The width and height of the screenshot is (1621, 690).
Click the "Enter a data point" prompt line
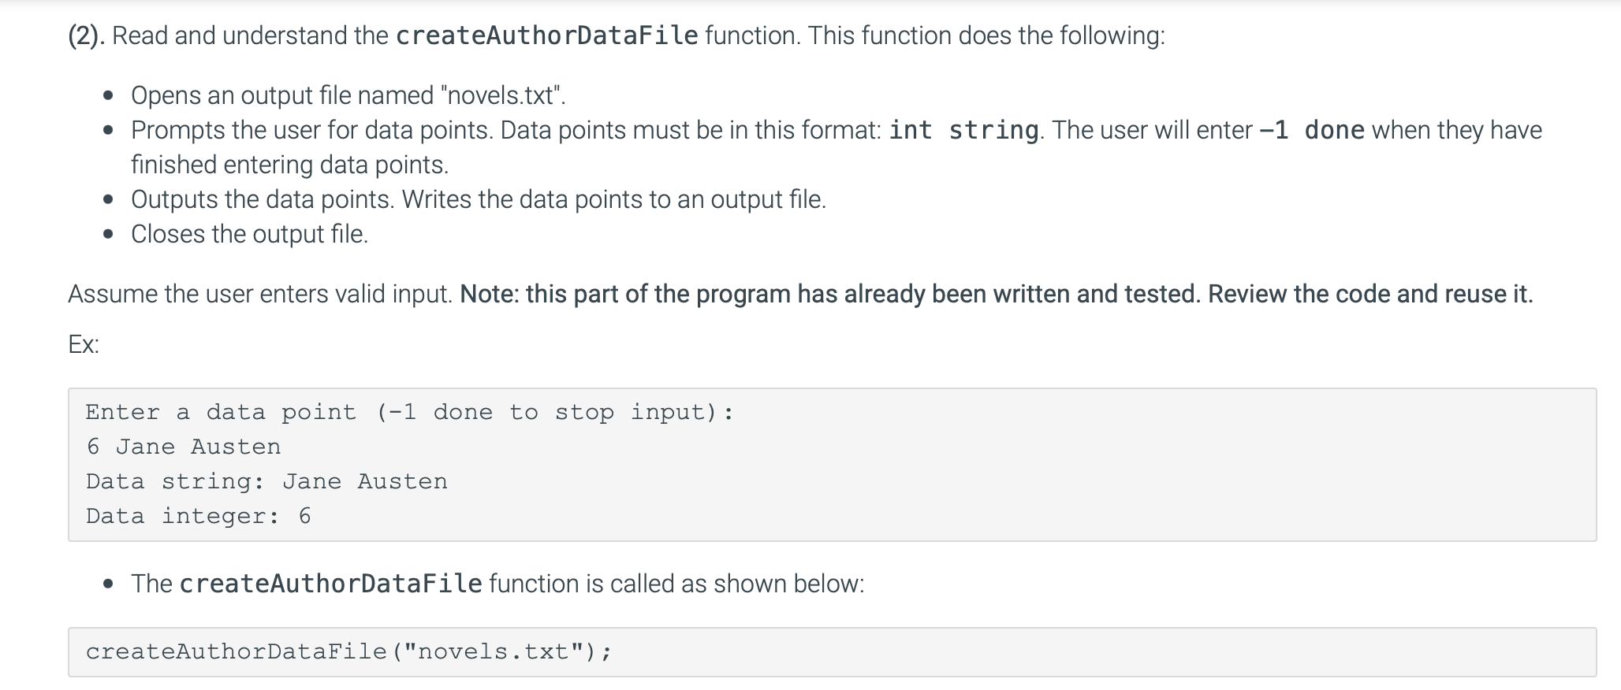pyautogui.click(x=409, y=412)
